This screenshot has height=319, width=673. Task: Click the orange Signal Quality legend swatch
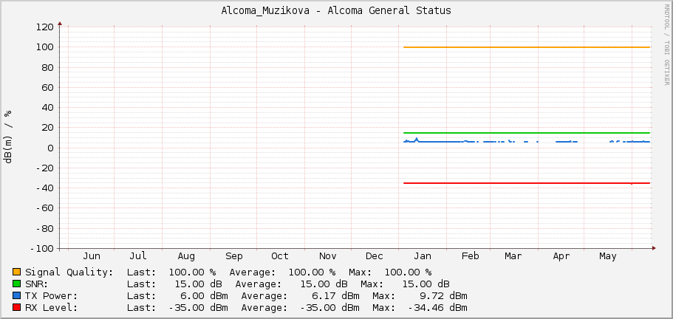17,272
